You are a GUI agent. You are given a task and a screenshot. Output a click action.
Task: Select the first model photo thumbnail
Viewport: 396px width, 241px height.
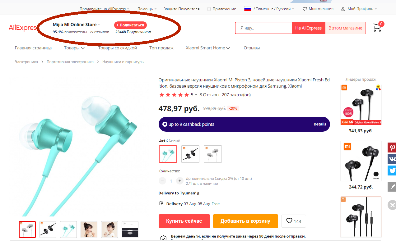click(89, 230)
